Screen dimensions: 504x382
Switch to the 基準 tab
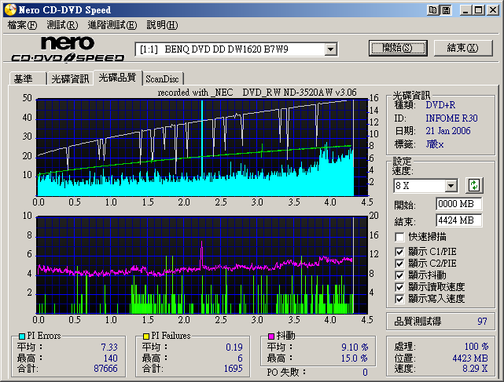pos(28,78)
